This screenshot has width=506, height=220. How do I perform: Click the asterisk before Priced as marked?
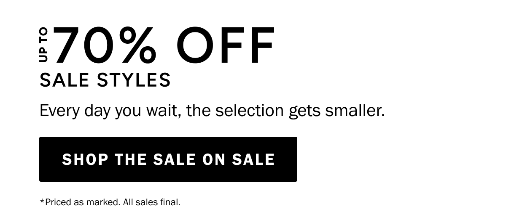pyautogui.click(x=42, y=201)
